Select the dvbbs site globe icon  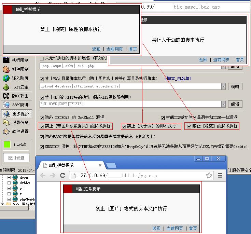click(15, 183)
